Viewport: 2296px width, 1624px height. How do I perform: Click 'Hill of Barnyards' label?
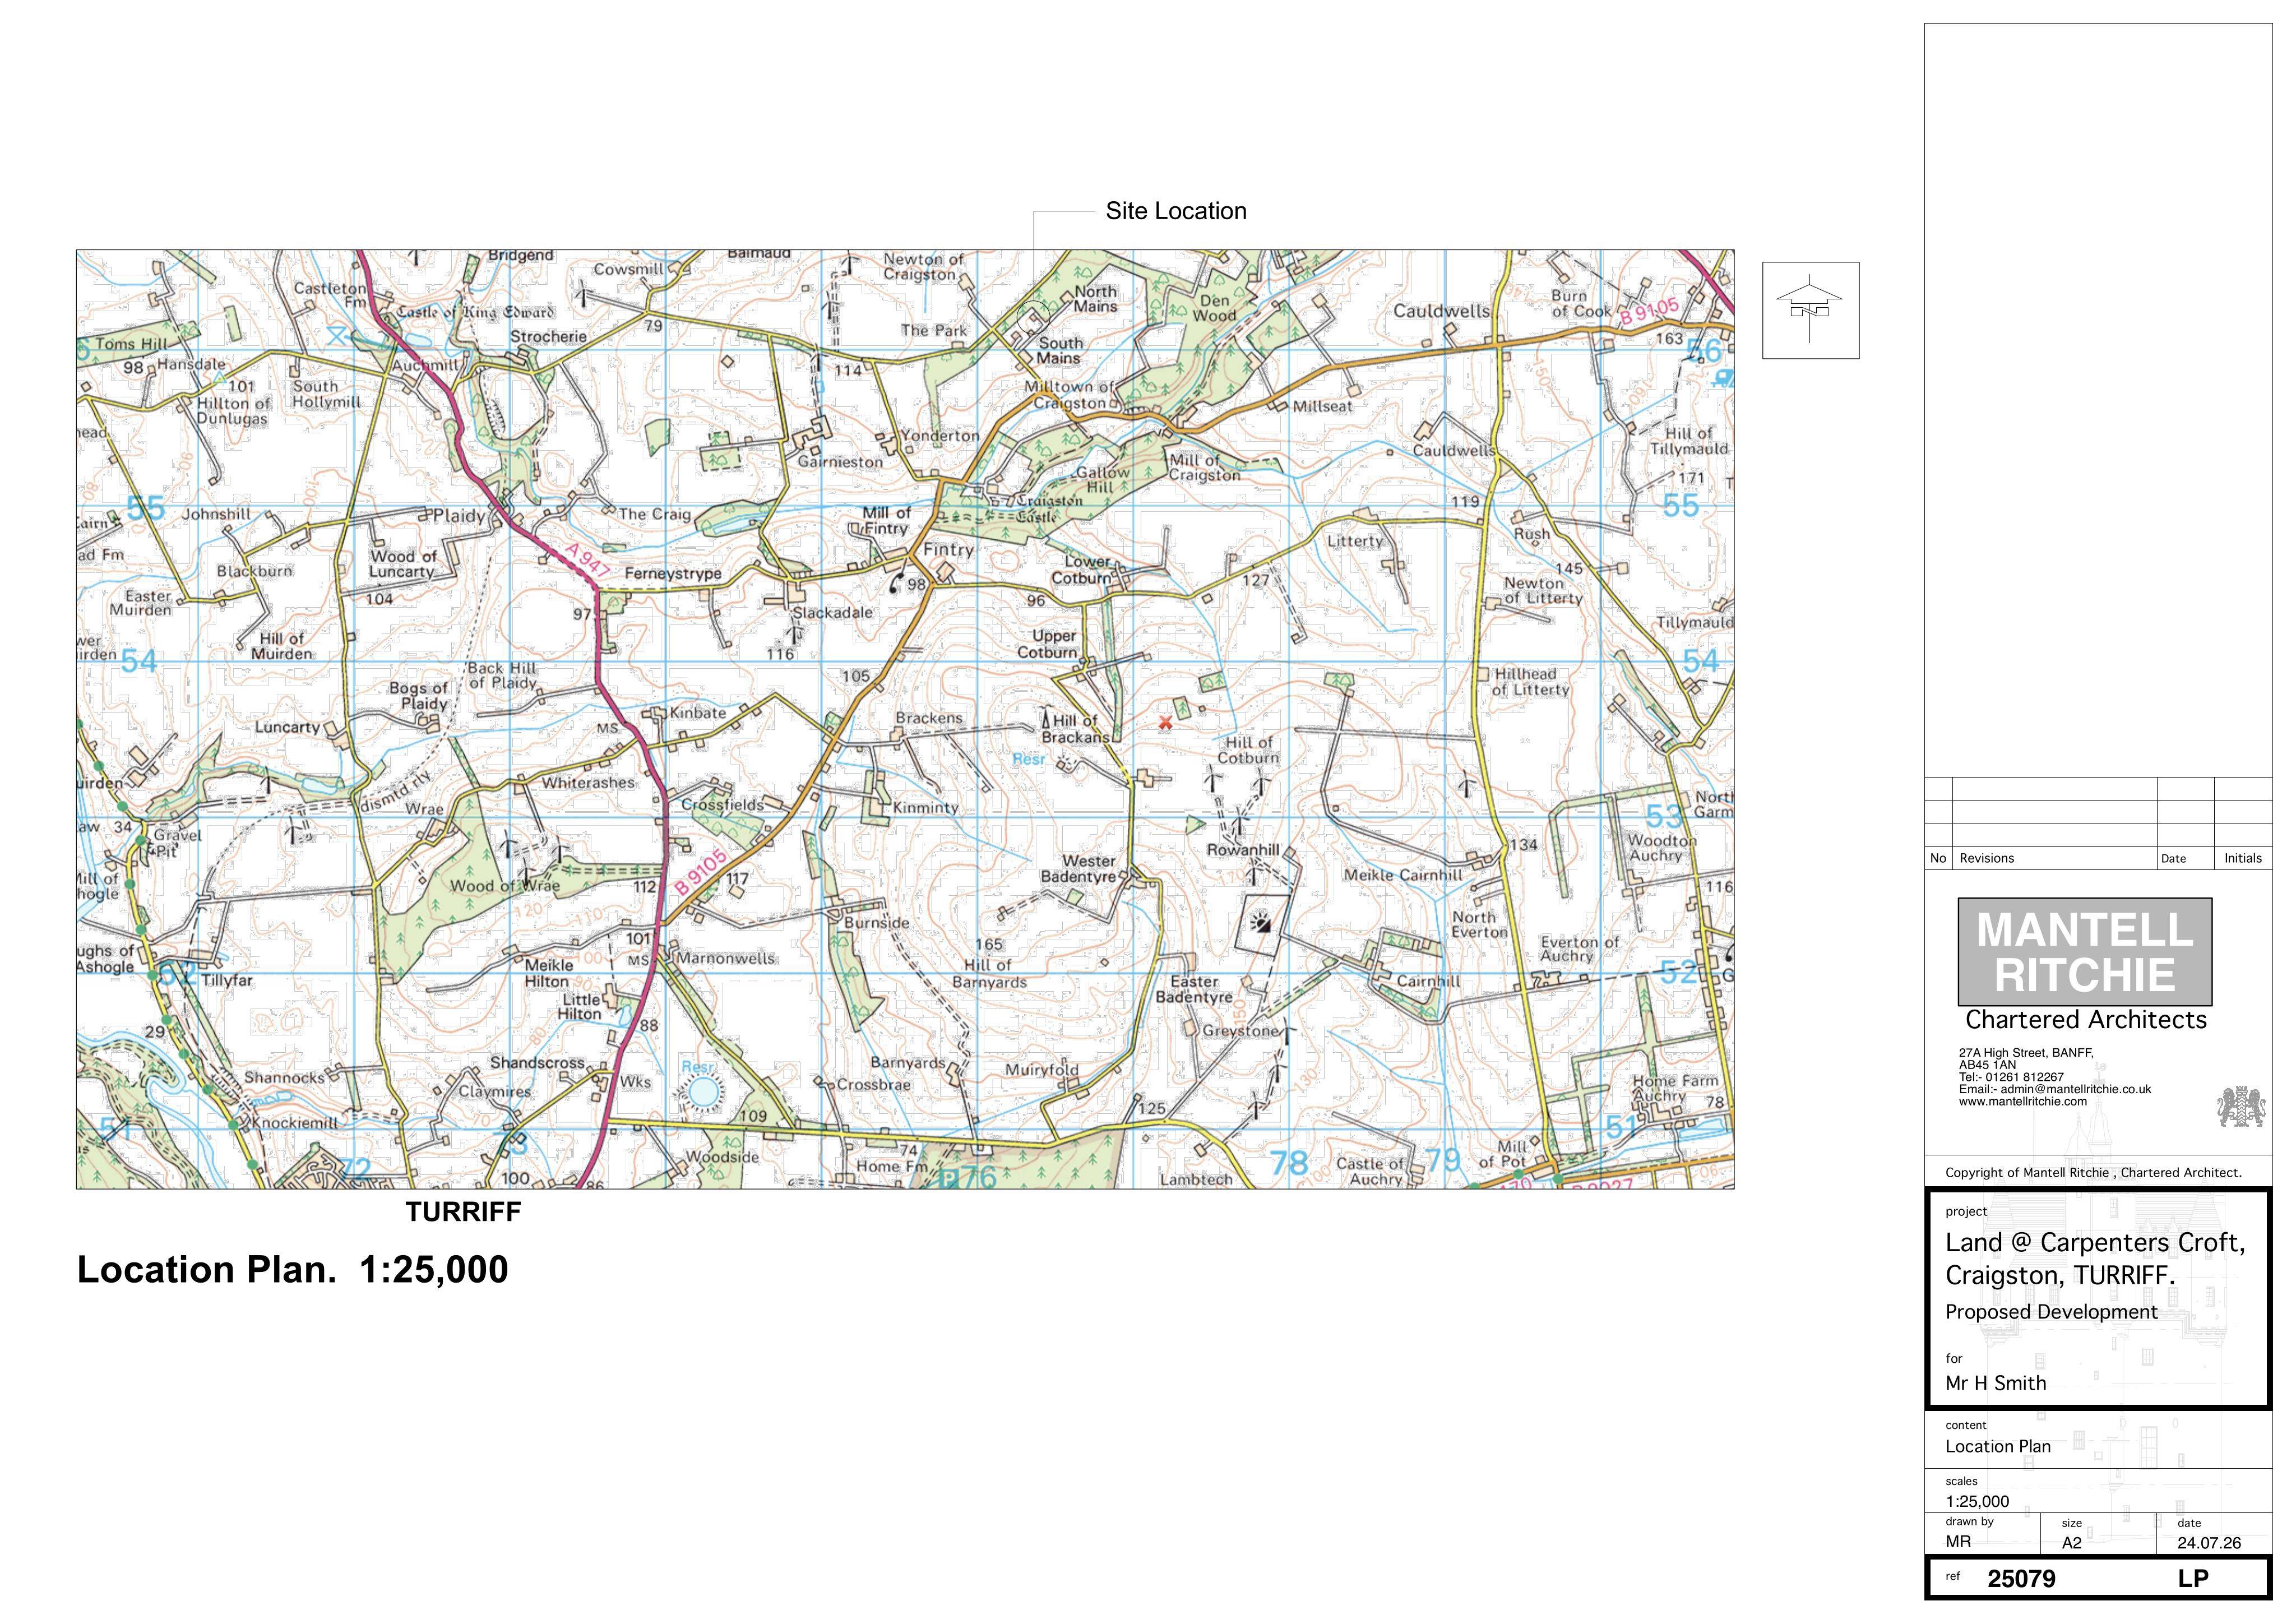(989, 974)
